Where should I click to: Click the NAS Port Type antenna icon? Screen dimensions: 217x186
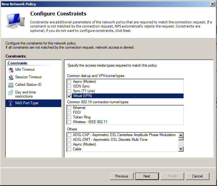click(x=10, y=103)
